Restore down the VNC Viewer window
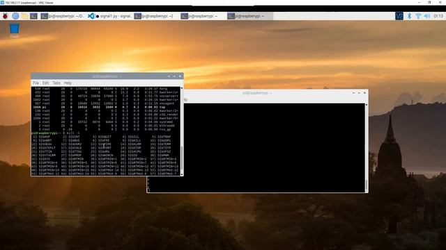Viewport: 446px width, 250px height. [429, 2]
